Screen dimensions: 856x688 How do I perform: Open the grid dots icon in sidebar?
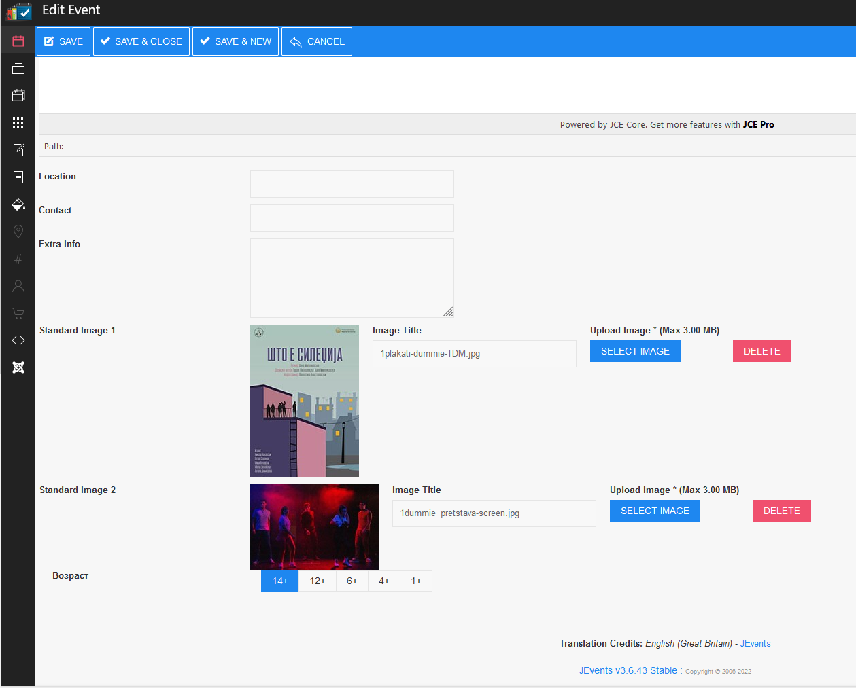(18, 123)
